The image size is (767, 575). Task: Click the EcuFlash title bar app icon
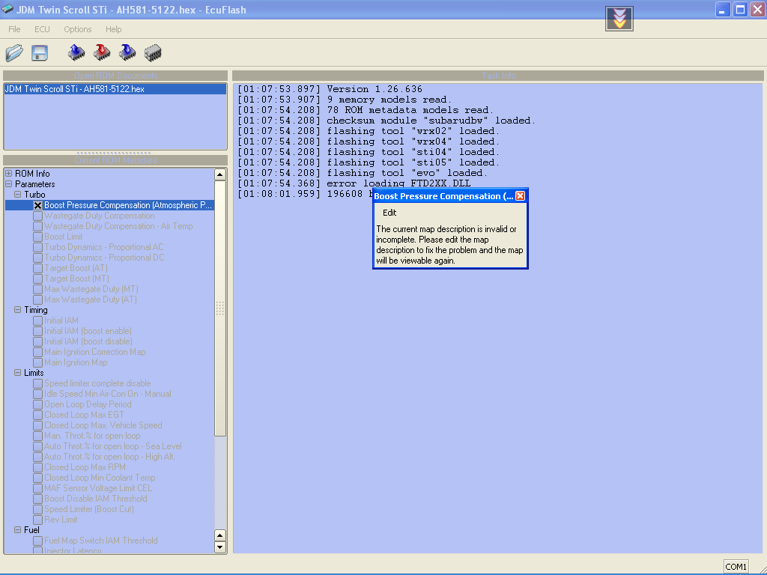point(7,9)
